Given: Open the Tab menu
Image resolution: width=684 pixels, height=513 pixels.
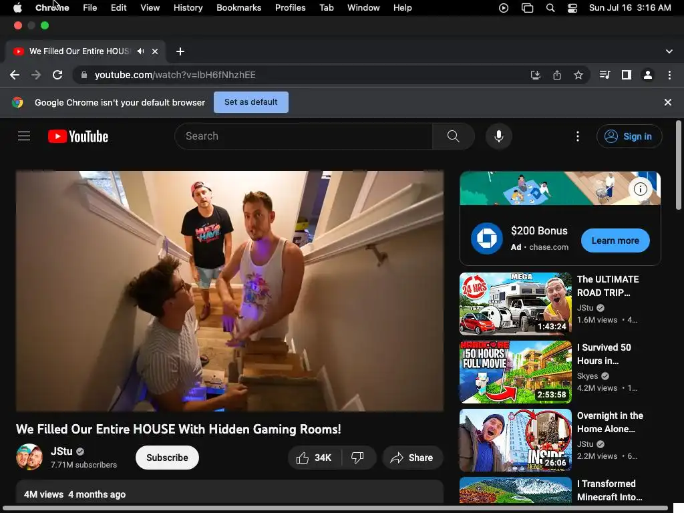Looking at the screenshot, I should click(326, 8).
